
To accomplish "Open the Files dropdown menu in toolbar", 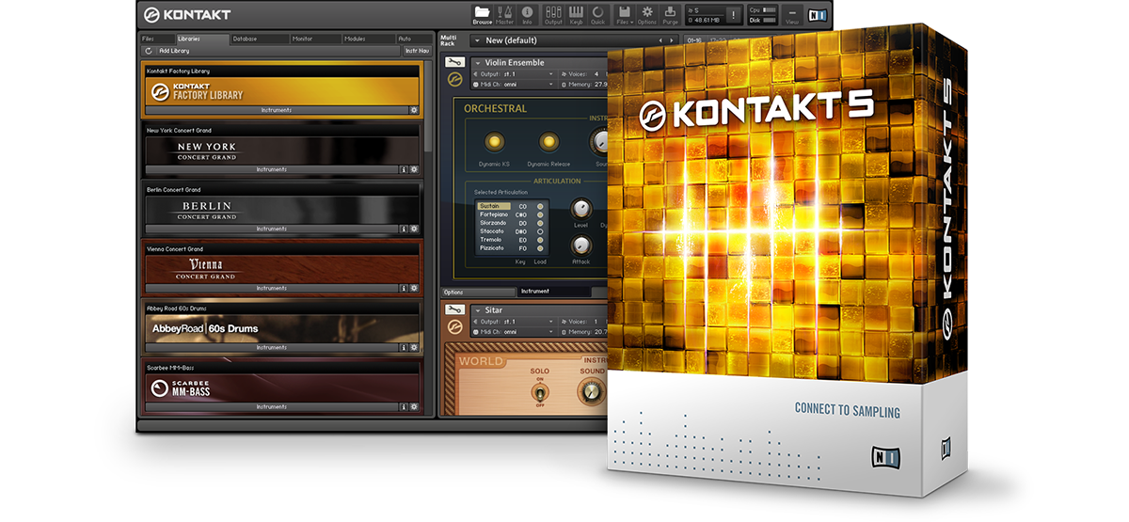I will click(624, 15).
